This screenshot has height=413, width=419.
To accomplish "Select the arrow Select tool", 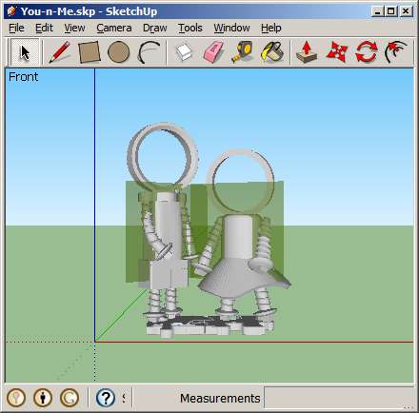I will point(25,51).
